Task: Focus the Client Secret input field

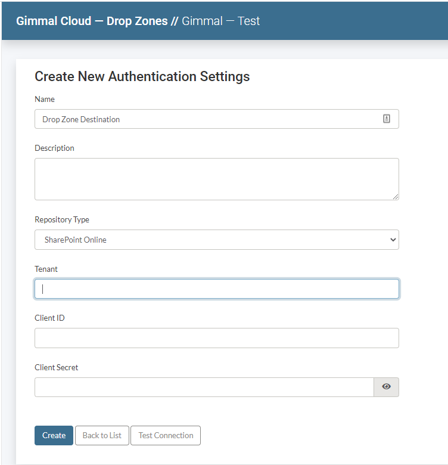Action: pos(204,387)
